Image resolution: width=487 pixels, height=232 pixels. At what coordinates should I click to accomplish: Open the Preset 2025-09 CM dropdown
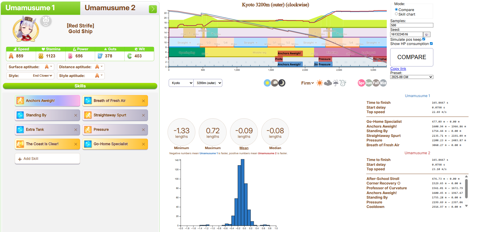412,77
